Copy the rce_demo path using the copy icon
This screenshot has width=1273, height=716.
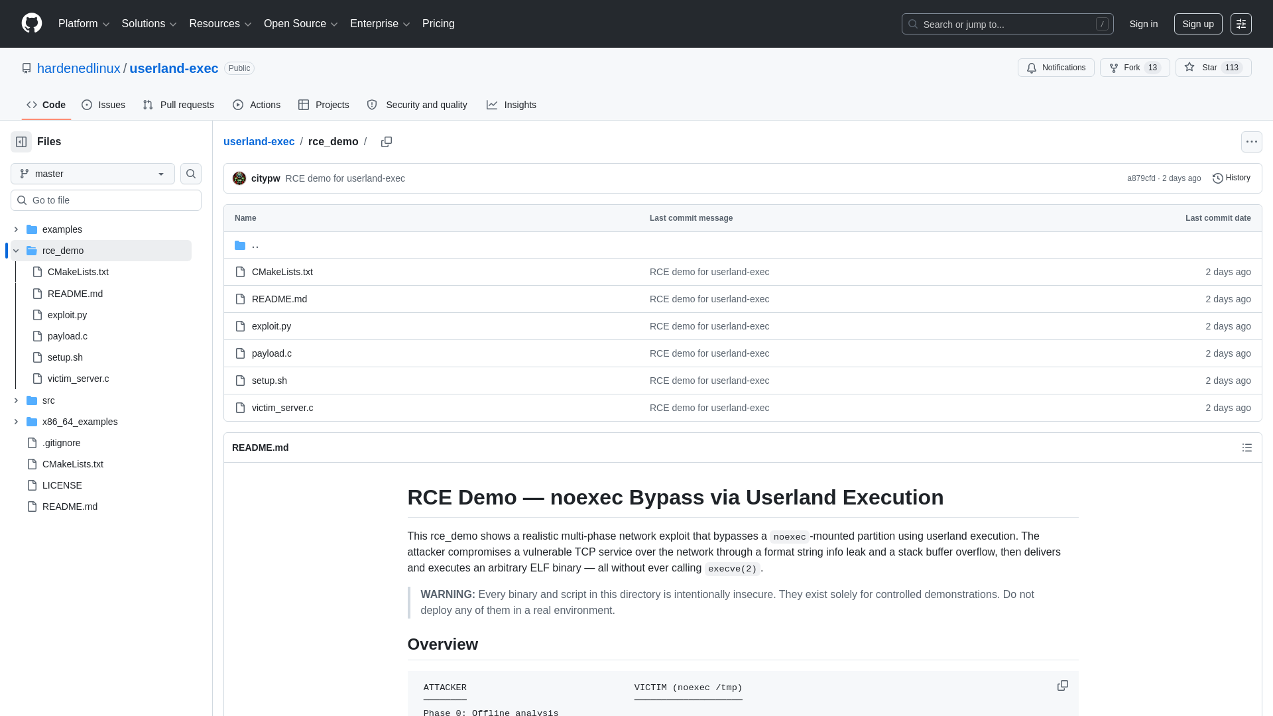(x=387, y=141)
